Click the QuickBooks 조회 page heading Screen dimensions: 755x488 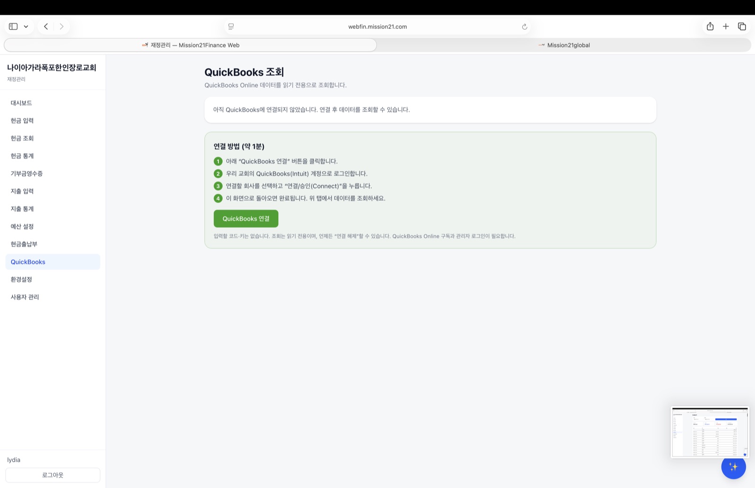244,72
